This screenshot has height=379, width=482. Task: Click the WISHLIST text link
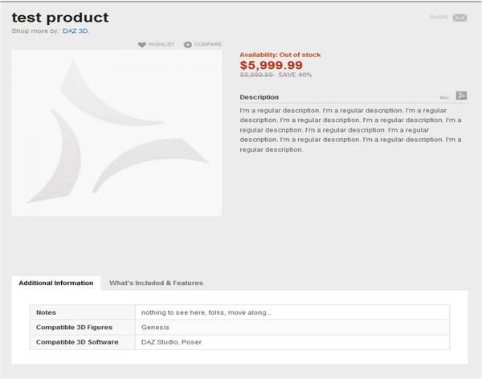click(x=161, y=45)
